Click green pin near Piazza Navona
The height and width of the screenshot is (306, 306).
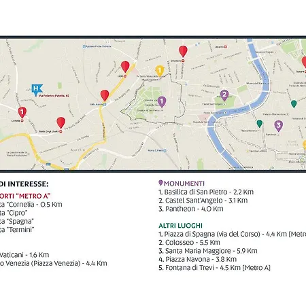260,124
